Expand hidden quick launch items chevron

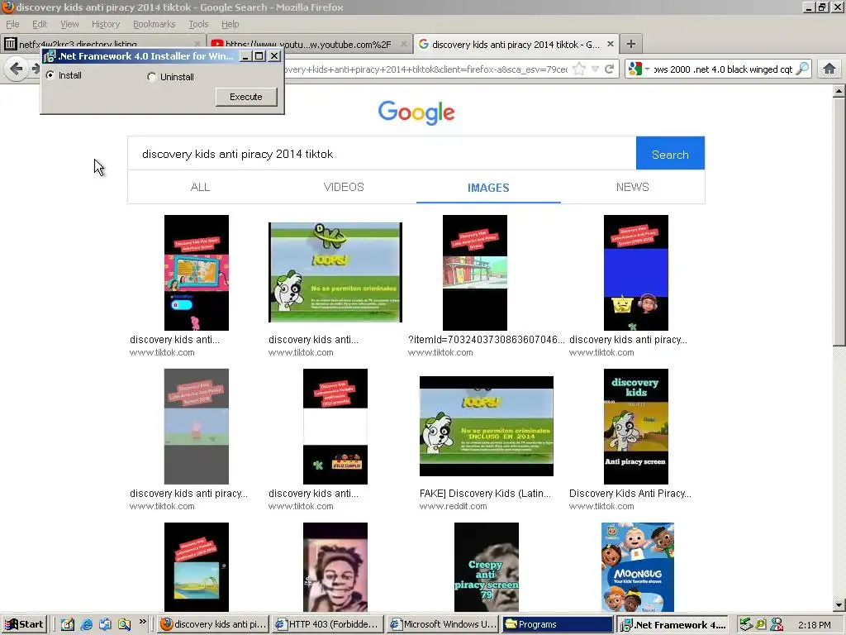142,622
